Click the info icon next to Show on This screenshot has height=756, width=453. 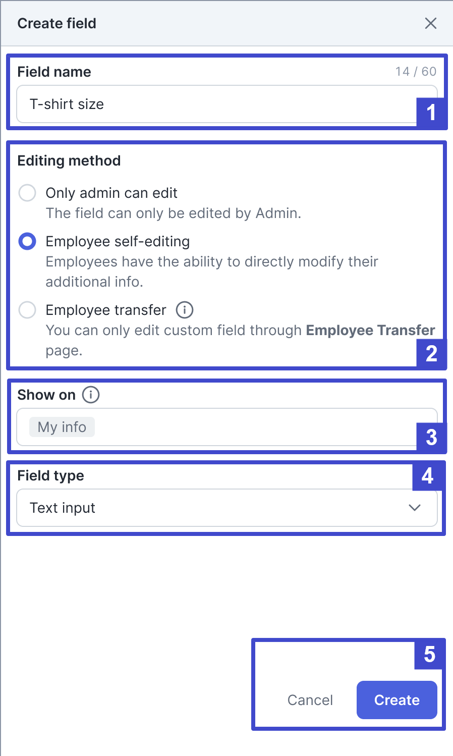91,395
